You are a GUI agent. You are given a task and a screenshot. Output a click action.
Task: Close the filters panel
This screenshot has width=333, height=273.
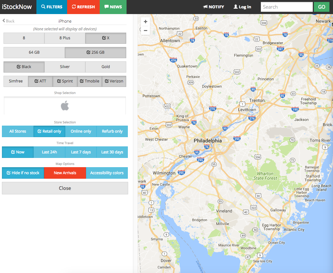(65, 188)
